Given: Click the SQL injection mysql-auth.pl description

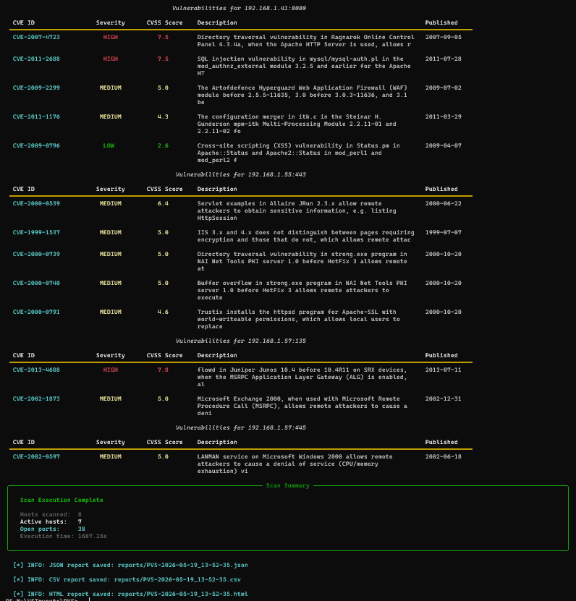Looking at the screenshot, I should point(304,66).
